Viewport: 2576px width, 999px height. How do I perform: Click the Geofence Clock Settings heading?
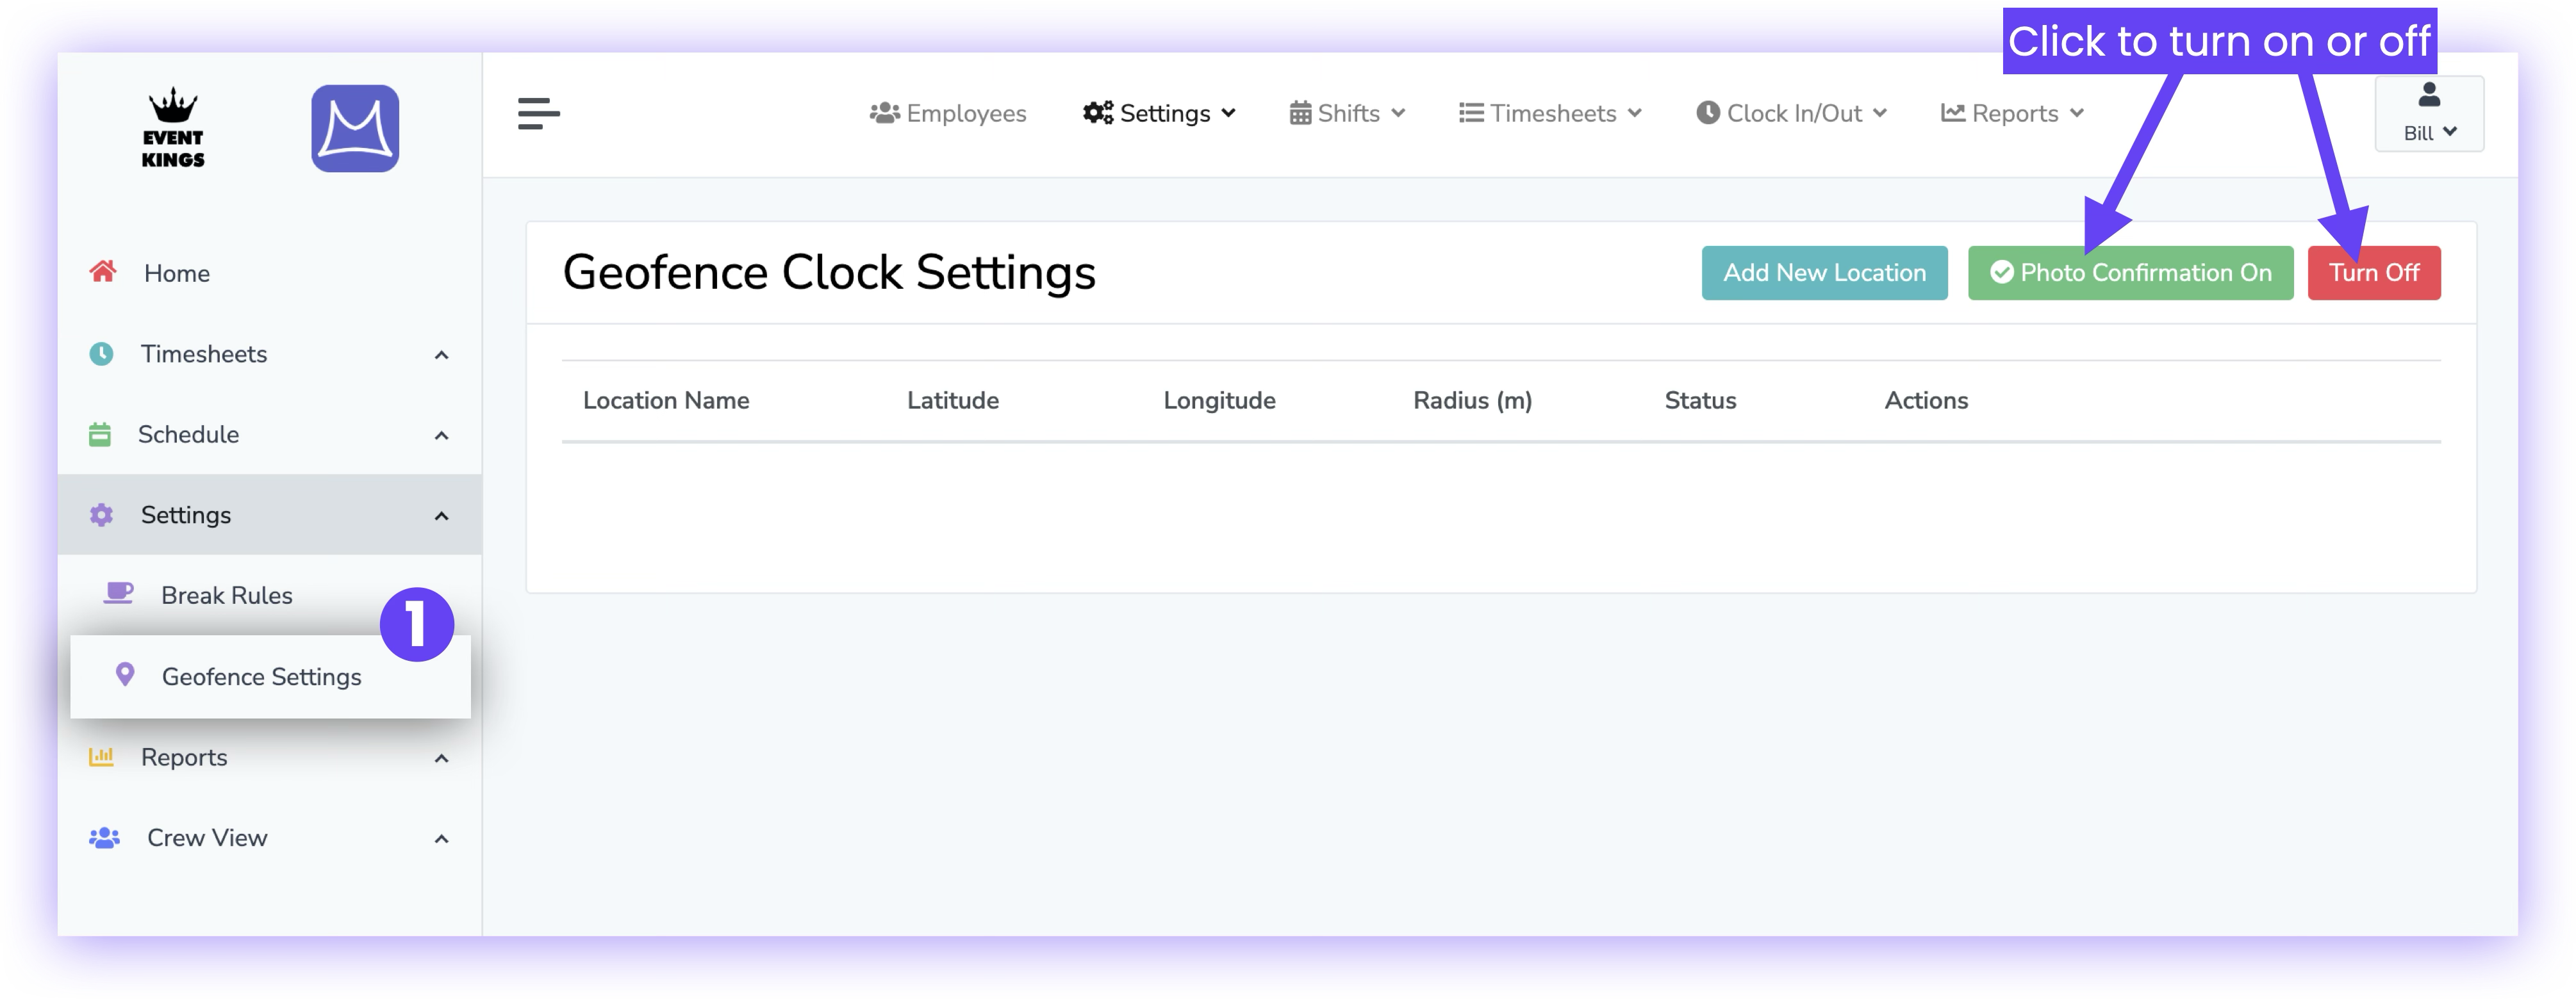pyautogui.click(x=829, y=272)
